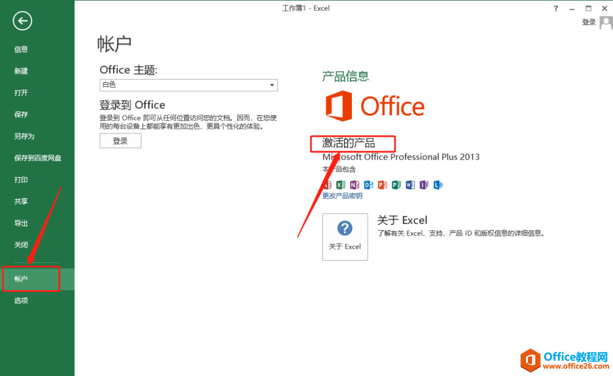Open 选项 from the sidebar
Screen dimensions: 613x376
tap(21, 300)
